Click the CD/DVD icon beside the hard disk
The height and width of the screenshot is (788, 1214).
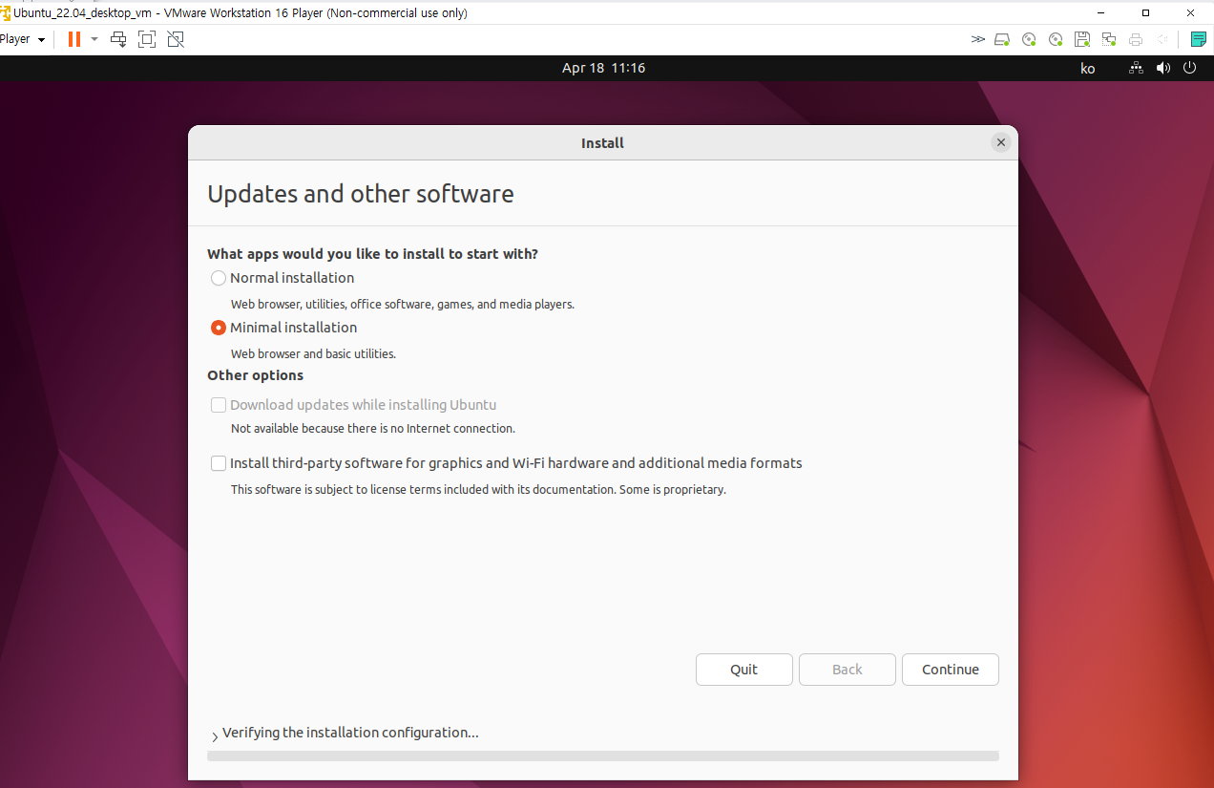click(1029, 39)
